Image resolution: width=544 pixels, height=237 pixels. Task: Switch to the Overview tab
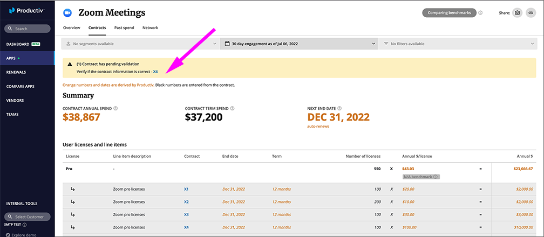71,27
